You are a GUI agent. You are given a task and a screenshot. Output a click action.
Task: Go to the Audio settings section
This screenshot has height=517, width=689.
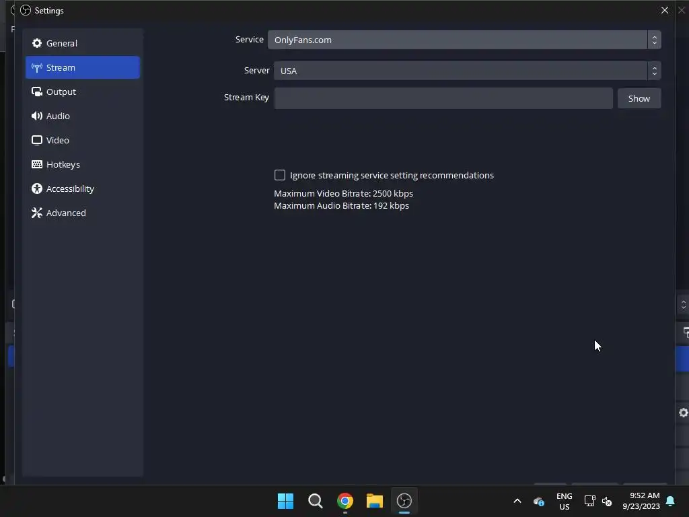point(83,116)
